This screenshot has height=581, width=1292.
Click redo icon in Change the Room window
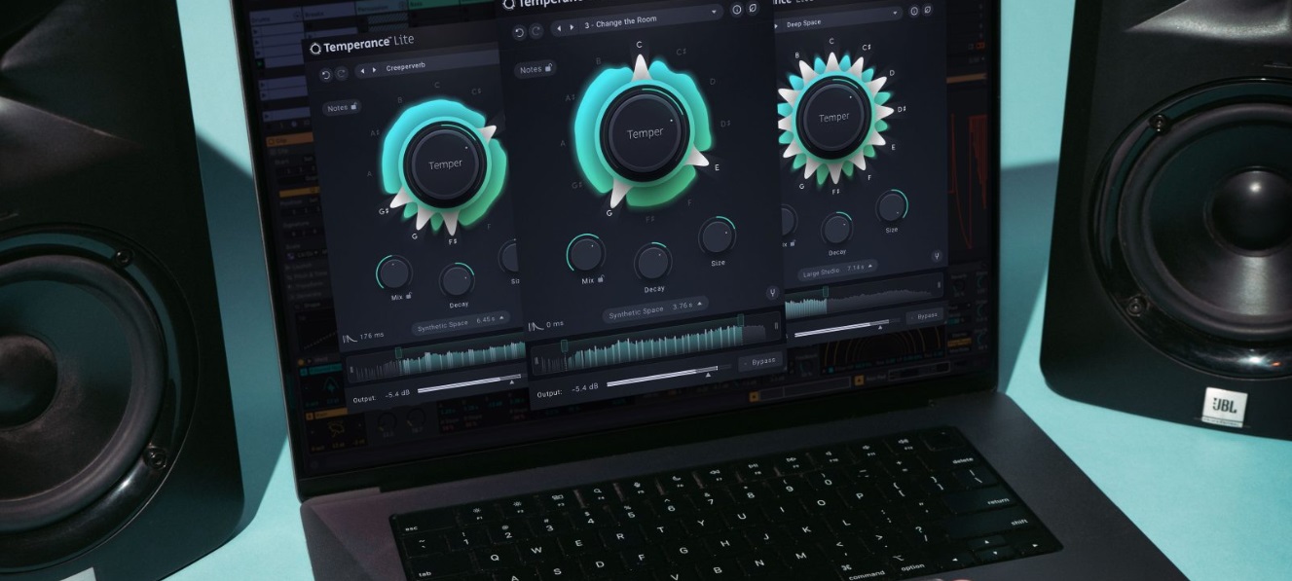click(535, 32)
